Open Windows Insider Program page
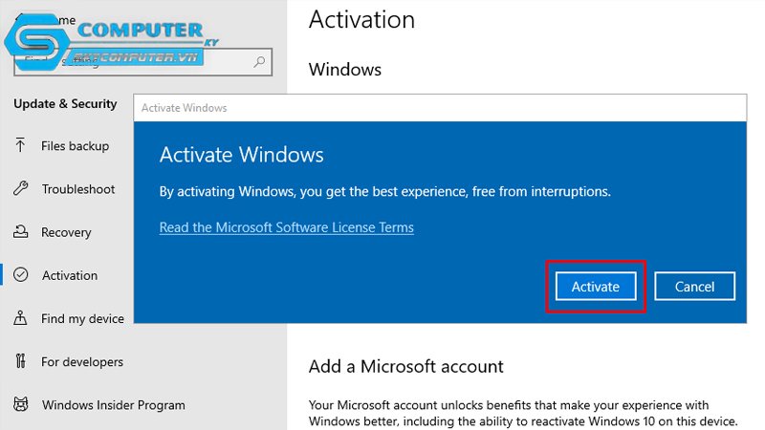This screenshot has width=765, height=430. click(113, 405)
